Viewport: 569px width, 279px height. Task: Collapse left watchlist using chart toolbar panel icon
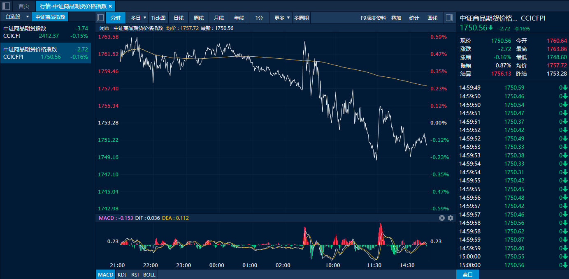[x=100, y=18]
